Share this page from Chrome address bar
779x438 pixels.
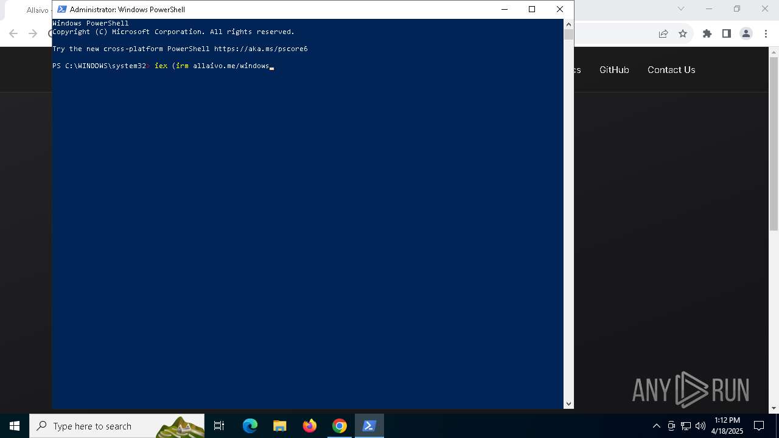[x=663, y=33]
